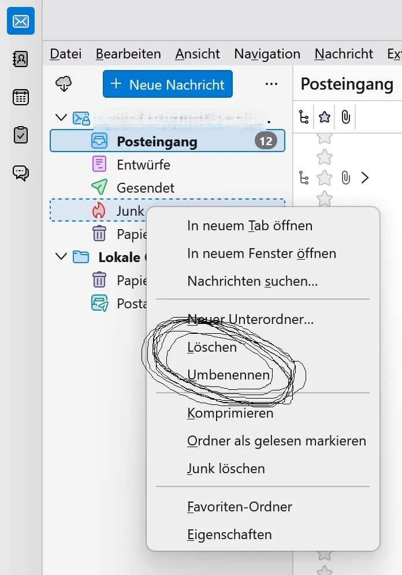The height and width of the screenshot is (575, 402).
Task: Choose Junk löschen in context menu
Action: click(263, 469)
